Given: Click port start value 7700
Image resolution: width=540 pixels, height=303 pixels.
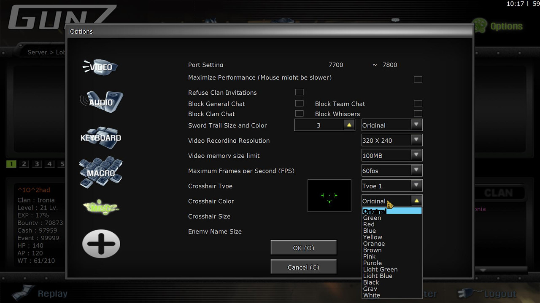Looking at the screenshot, I should point(336,65).
